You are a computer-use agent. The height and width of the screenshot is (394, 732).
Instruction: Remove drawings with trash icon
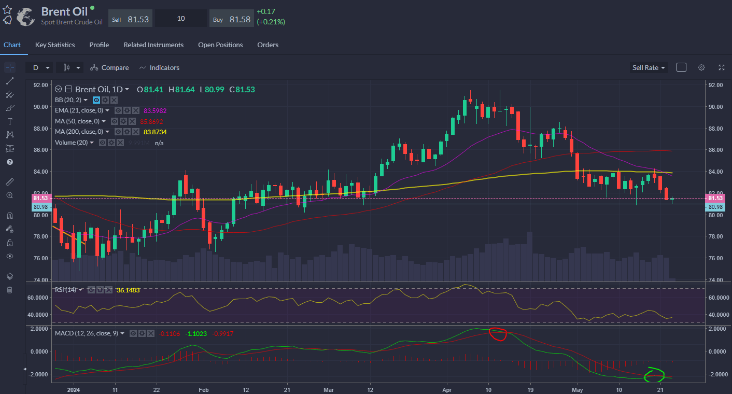pyautogui.click(x=9, y=290)
